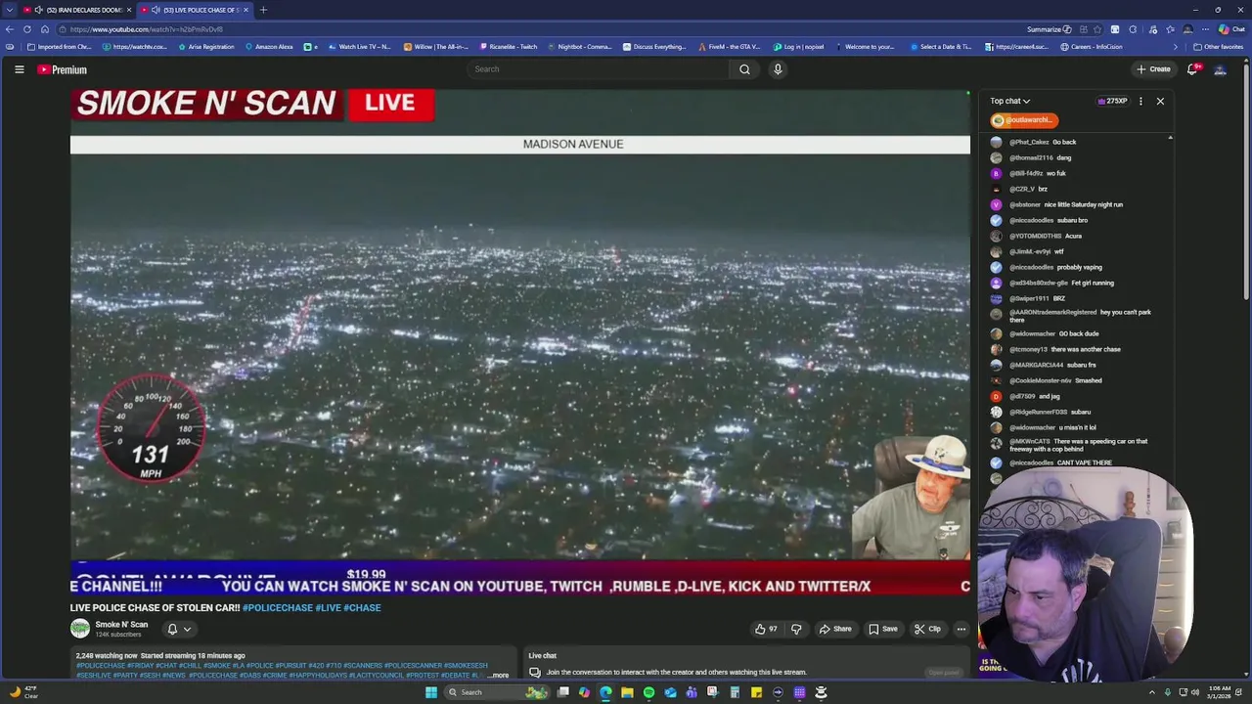Image resolution: width=1252 pixels, height=704 pixels.
Task: Like the live stream video
Action: (x=766, y=629)
